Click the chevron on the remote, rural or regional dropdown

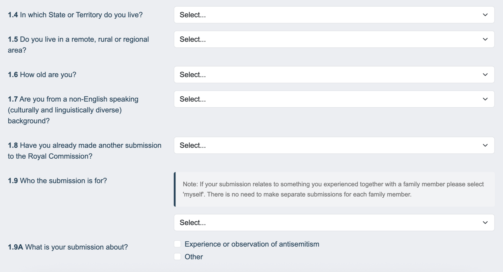[485, 39]
